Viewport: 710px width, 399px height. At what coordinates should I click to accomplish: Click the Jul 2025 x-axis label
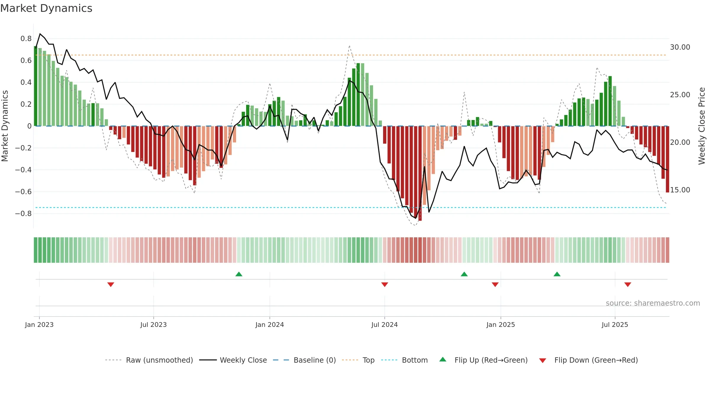615,325
